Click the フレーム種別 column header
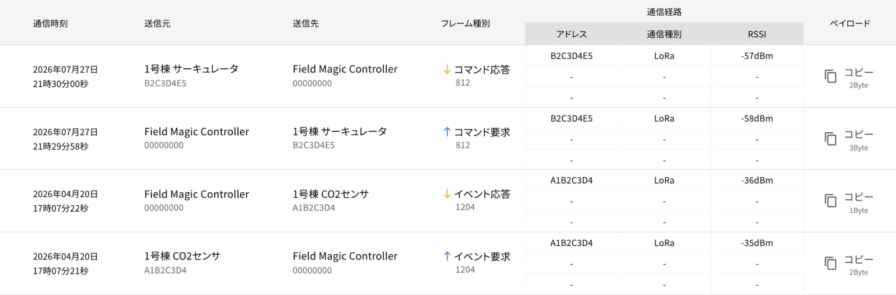Image resolution: width=896 pixels, height=295 pixels. tap(465, 23)
